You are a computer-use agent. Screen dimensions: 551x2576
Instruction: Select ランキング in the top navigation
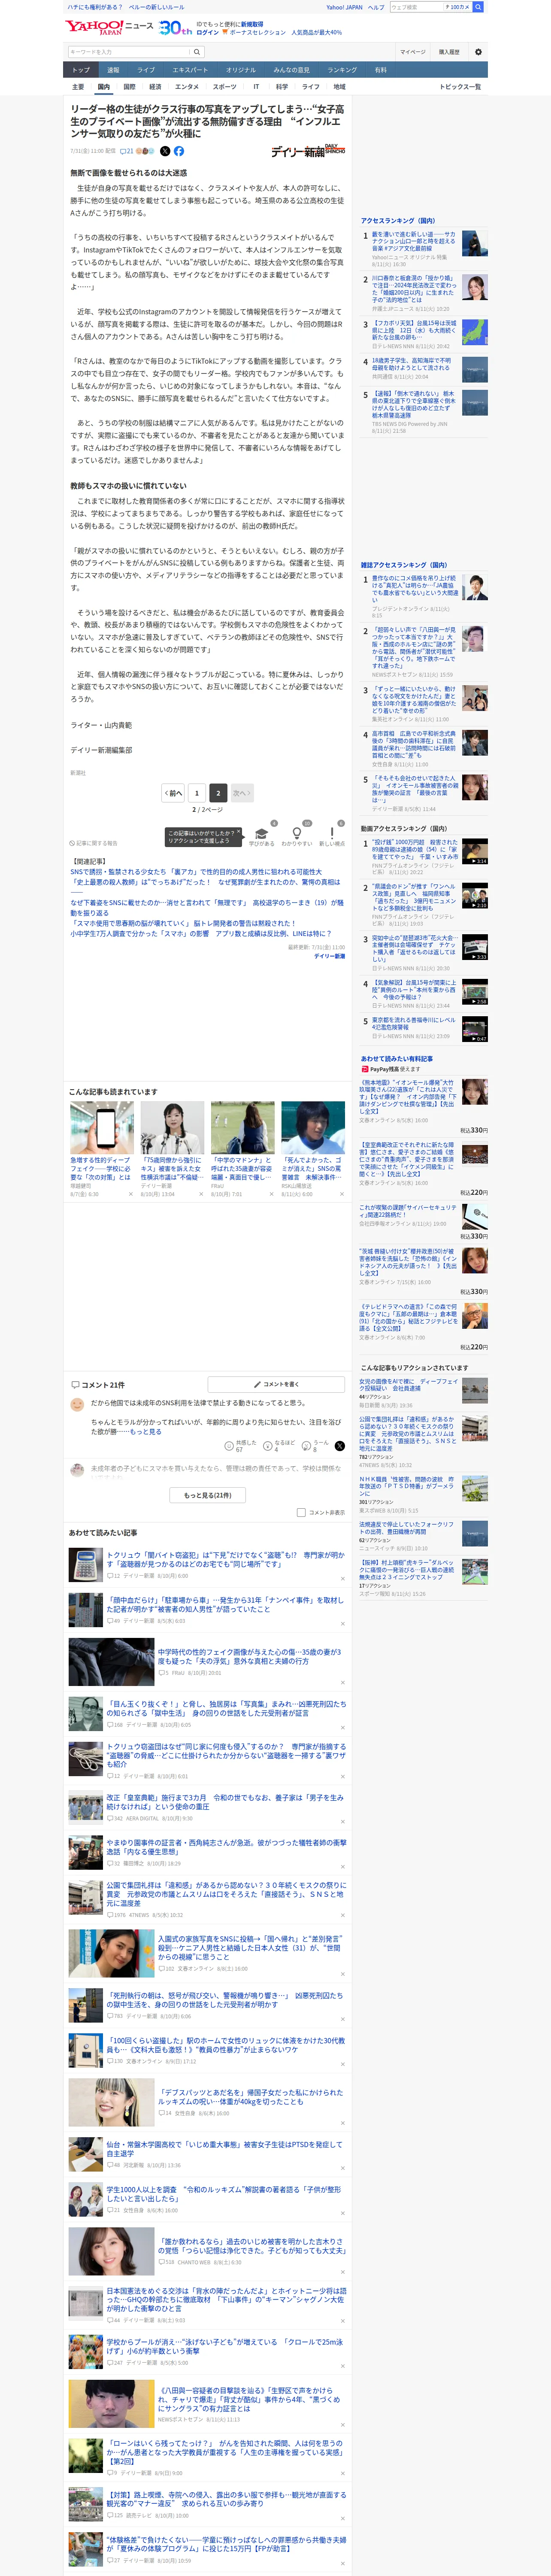[342, 70]
